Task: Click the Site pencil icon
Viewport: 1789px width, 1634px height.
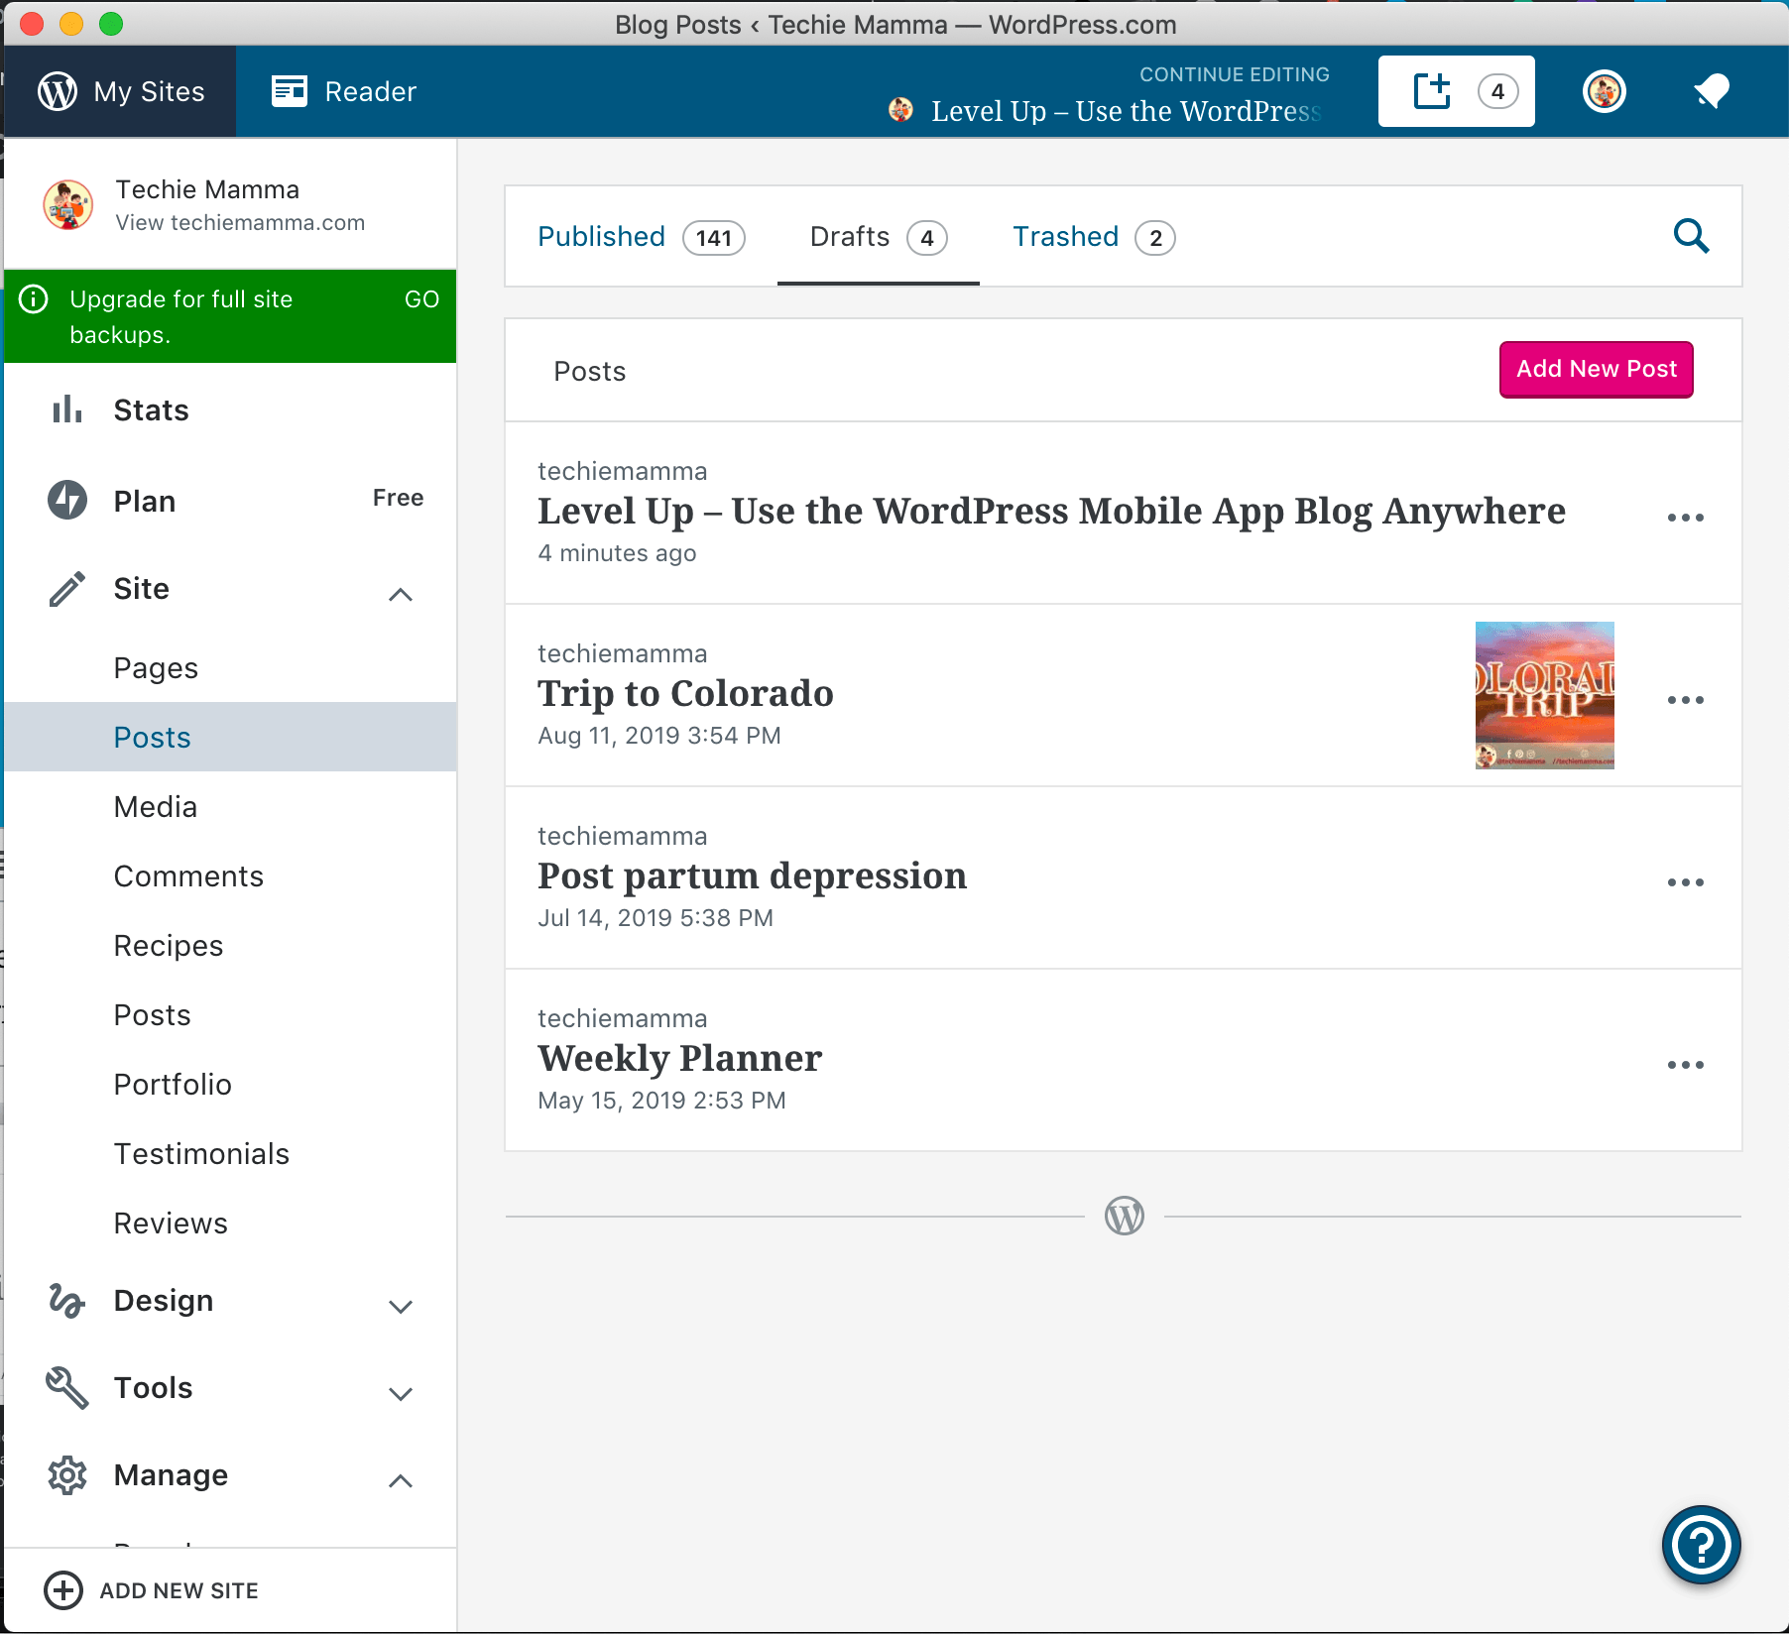Action: click(67, 588)
